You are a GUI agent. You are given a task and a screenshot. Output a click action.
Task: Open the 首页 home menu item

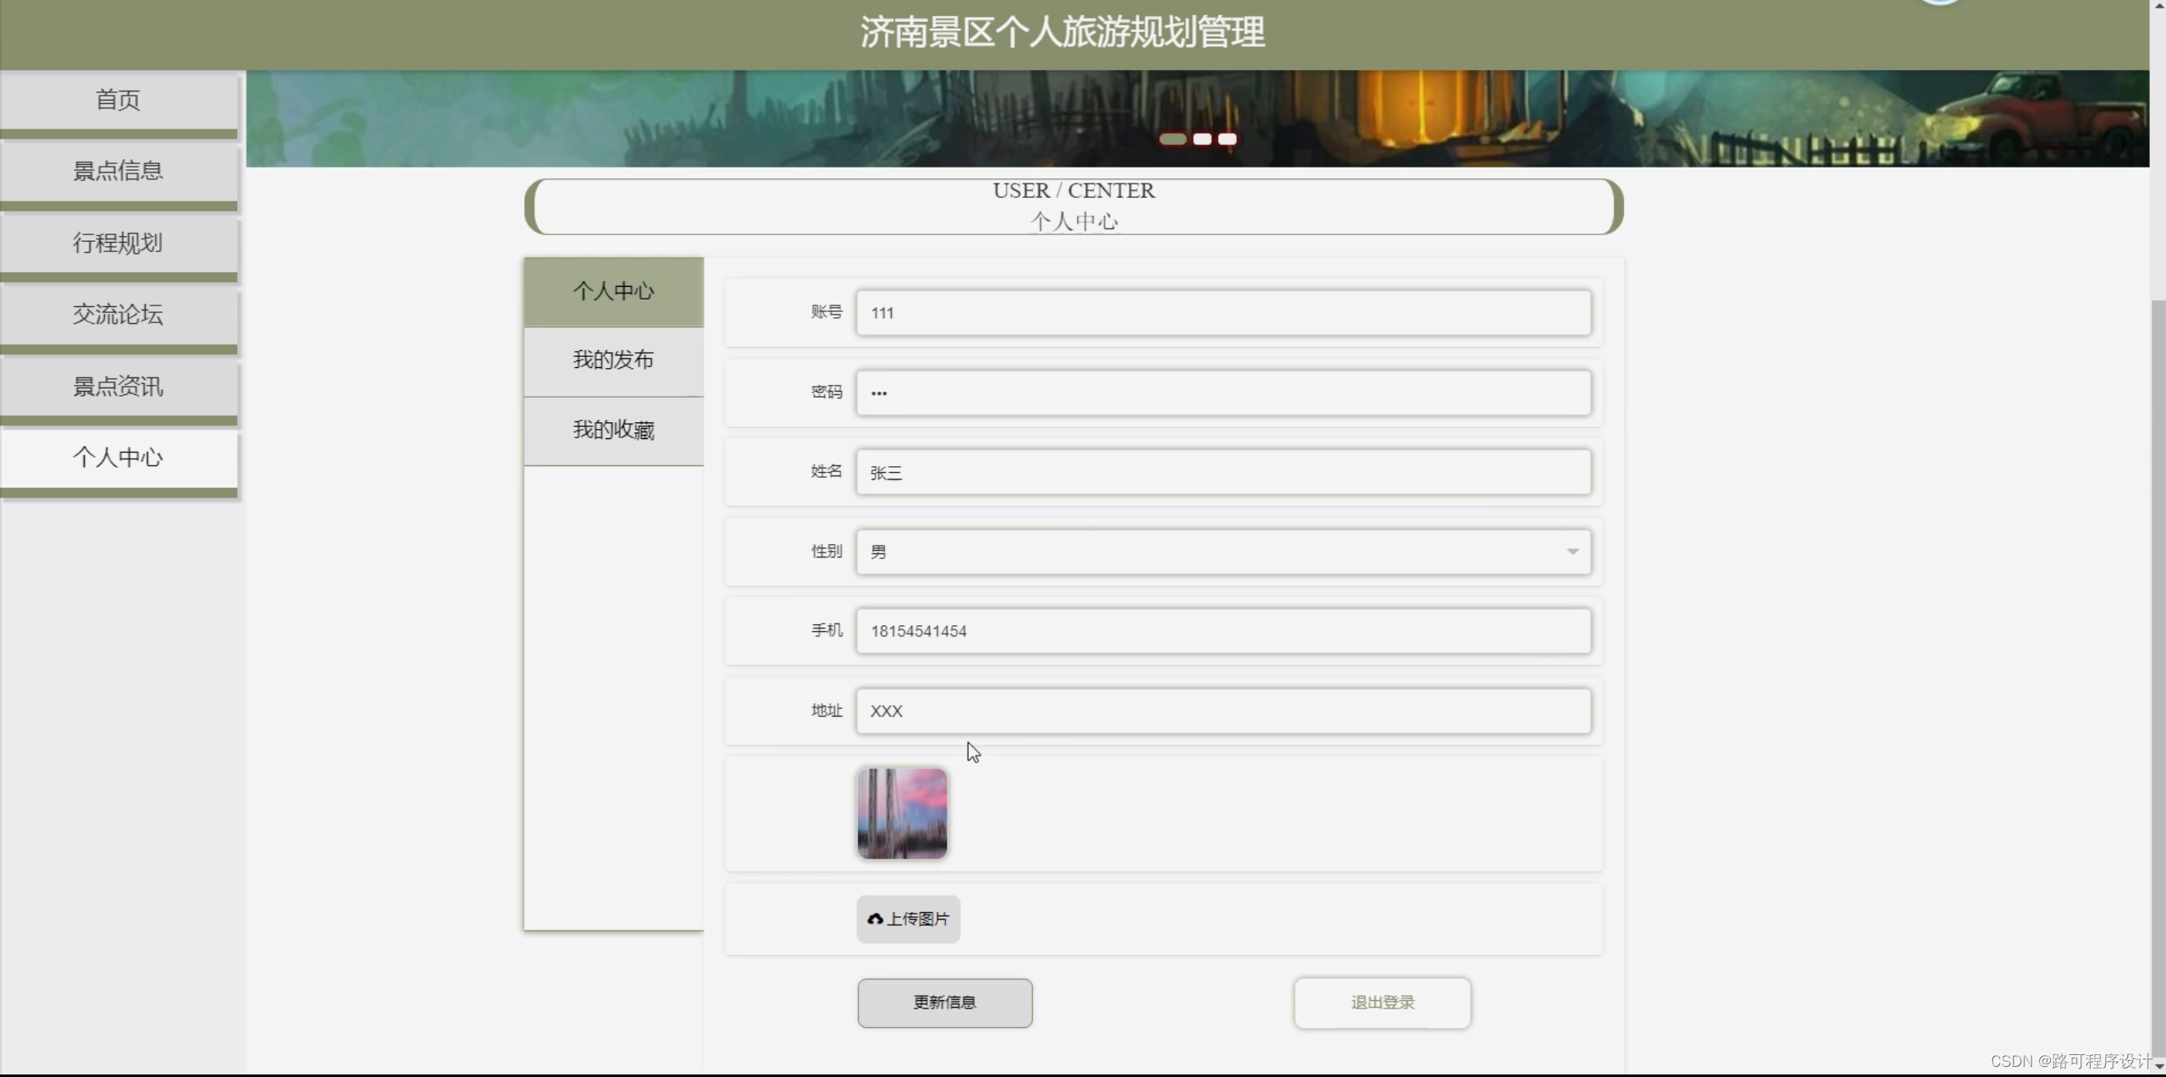(118, 100)
